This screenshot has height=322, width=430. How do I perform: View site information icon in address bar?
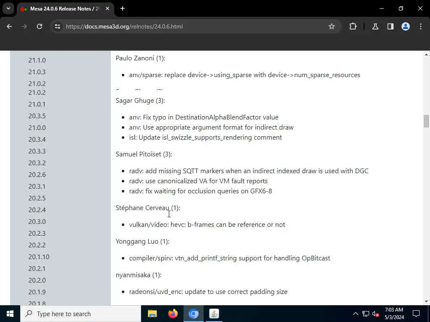pyautogui.click(x=57, y=26)
